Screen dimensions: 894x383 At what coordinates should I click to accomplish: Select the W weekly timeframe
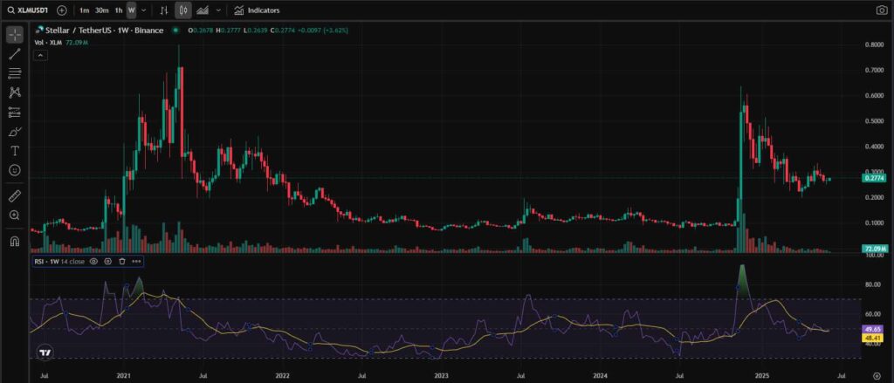[132, 10]
